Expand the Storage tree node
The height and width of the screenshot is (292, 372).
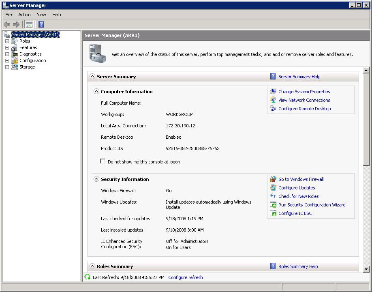click(x=6, y=67)
